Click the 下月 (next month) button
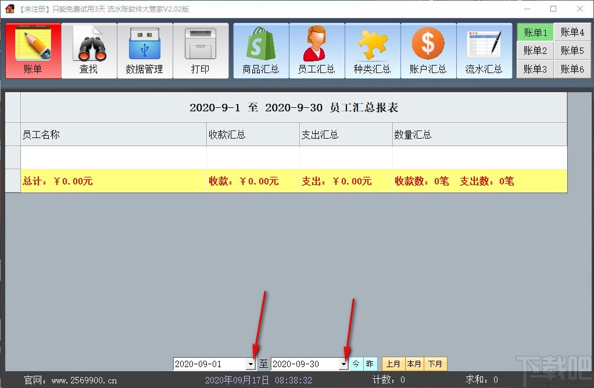Image resolution: width=594 pixels, height=388 pixels. tap(435, 364)
